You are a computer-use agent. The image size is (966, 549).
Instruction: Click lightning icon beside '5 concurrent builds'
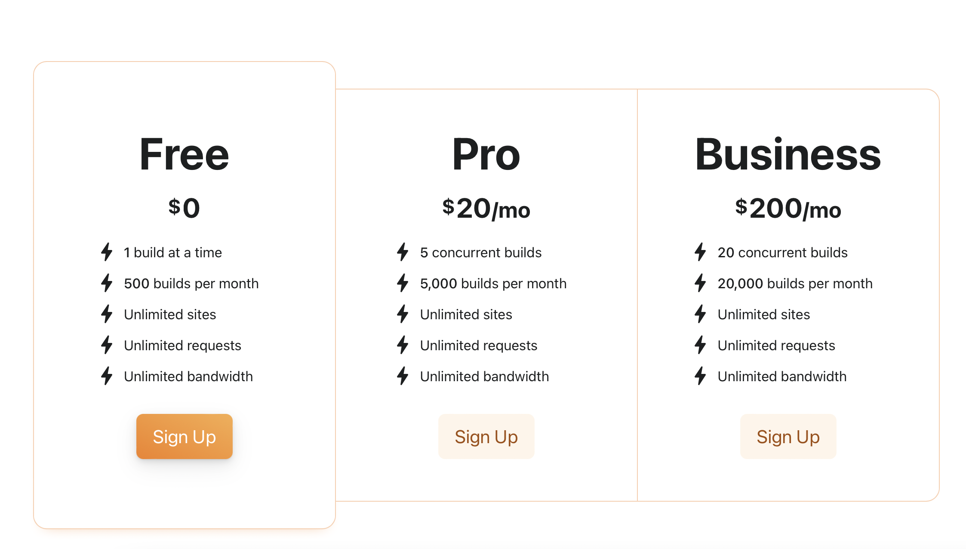[x=403, y=252]
